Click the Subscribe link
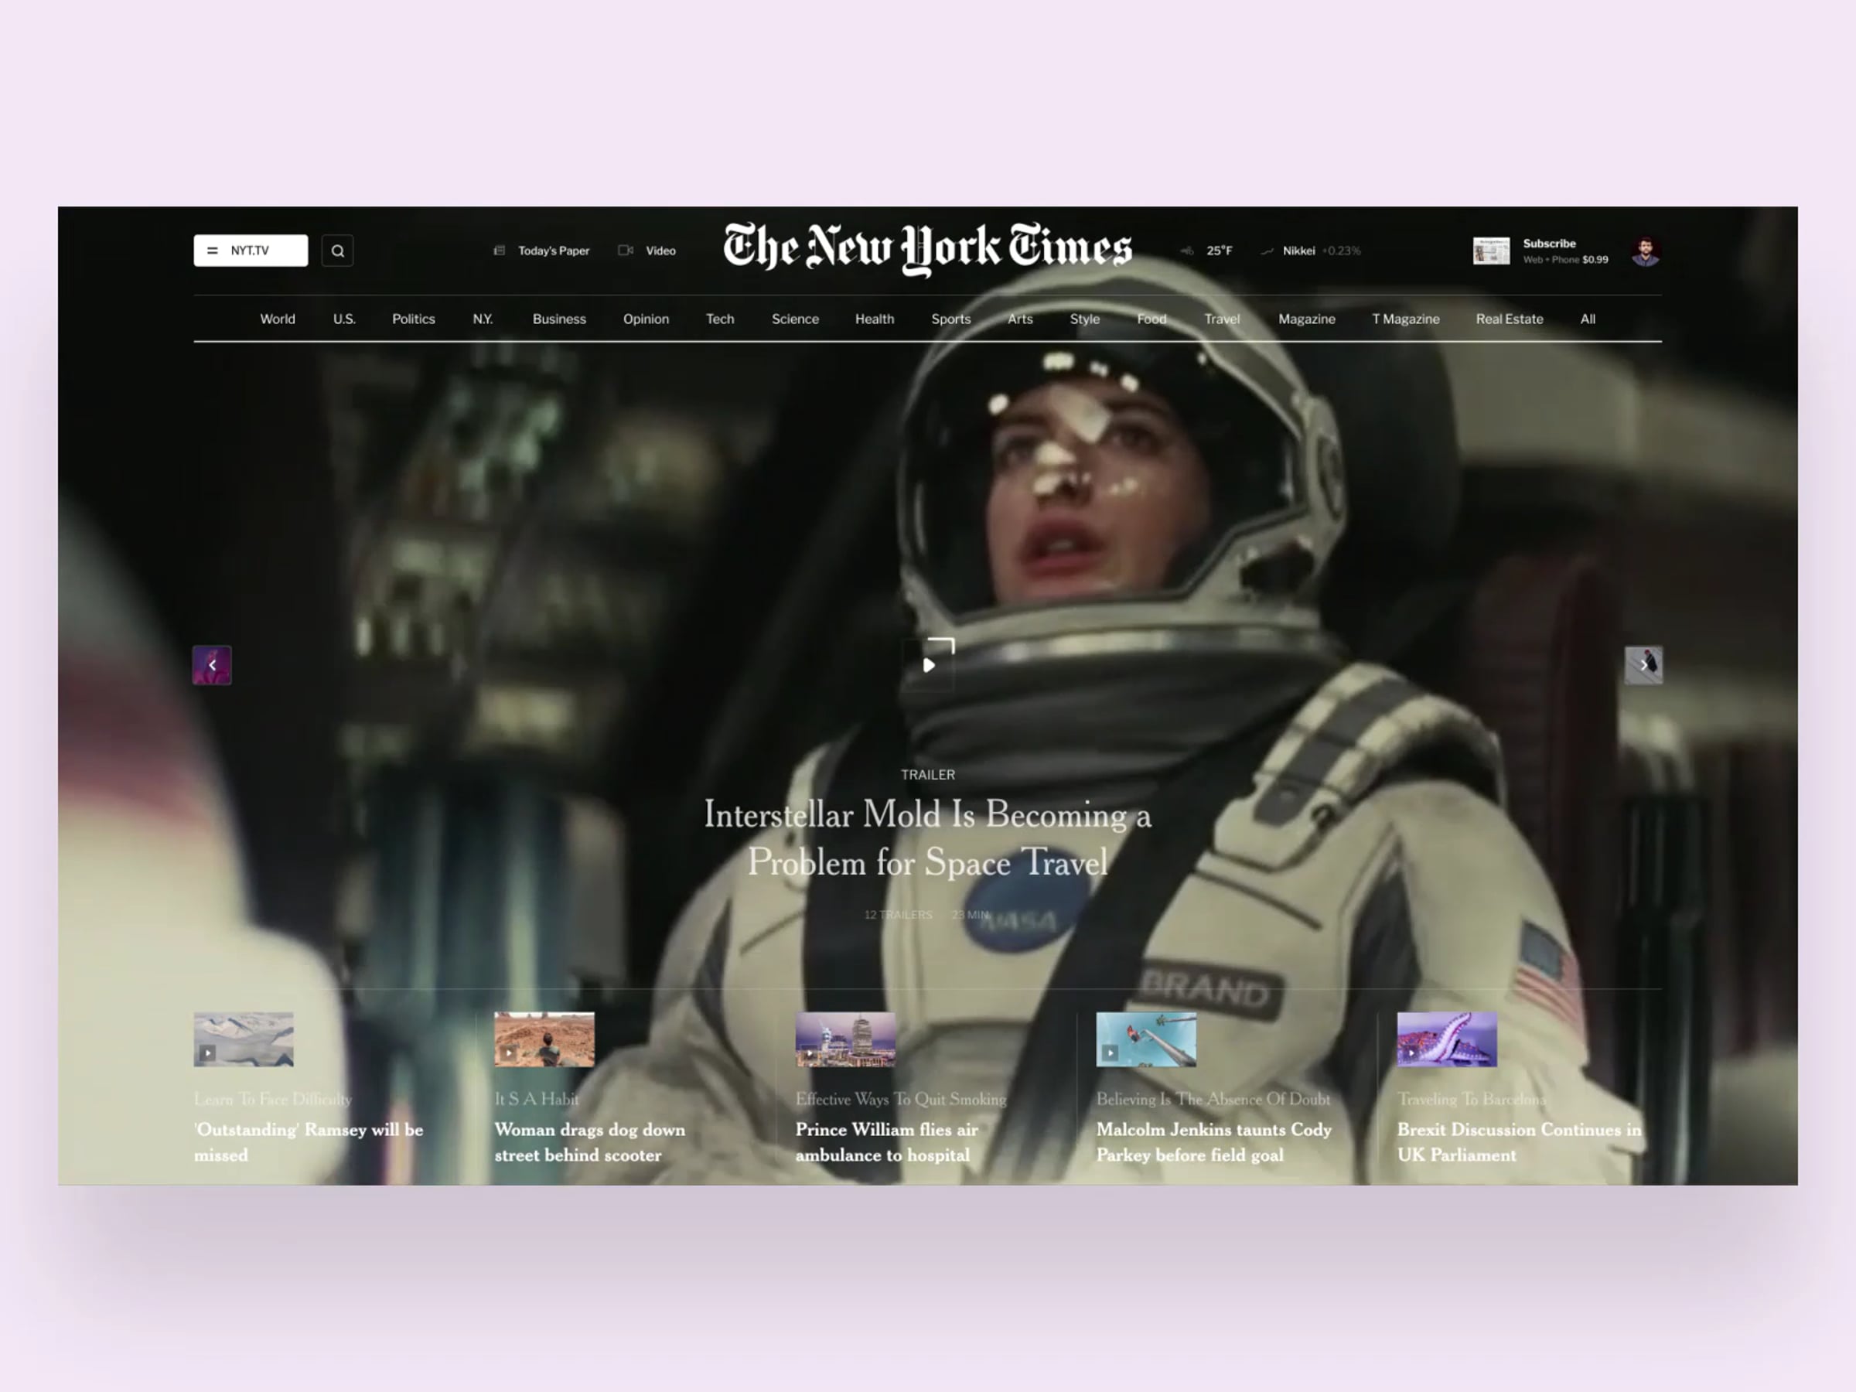The width and height of the screenshot is (1856, 1392). click(x=1549, y=244)
